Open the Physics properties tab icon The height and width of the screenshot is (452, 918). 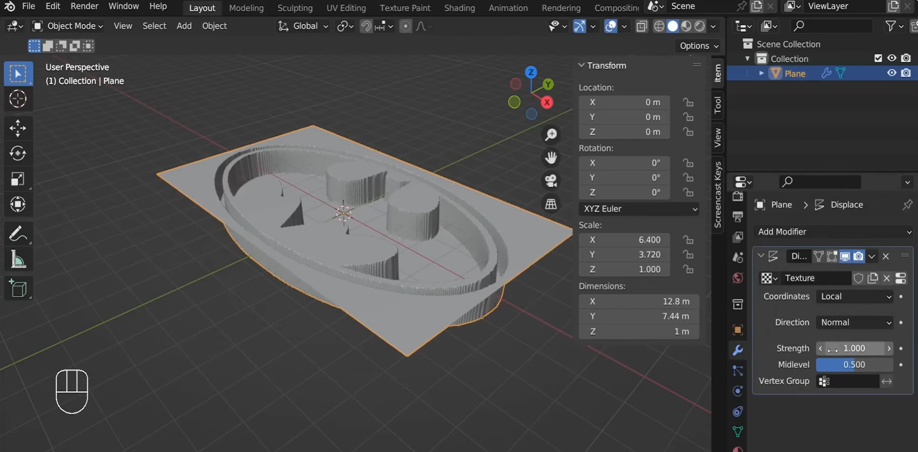(737, 391)
